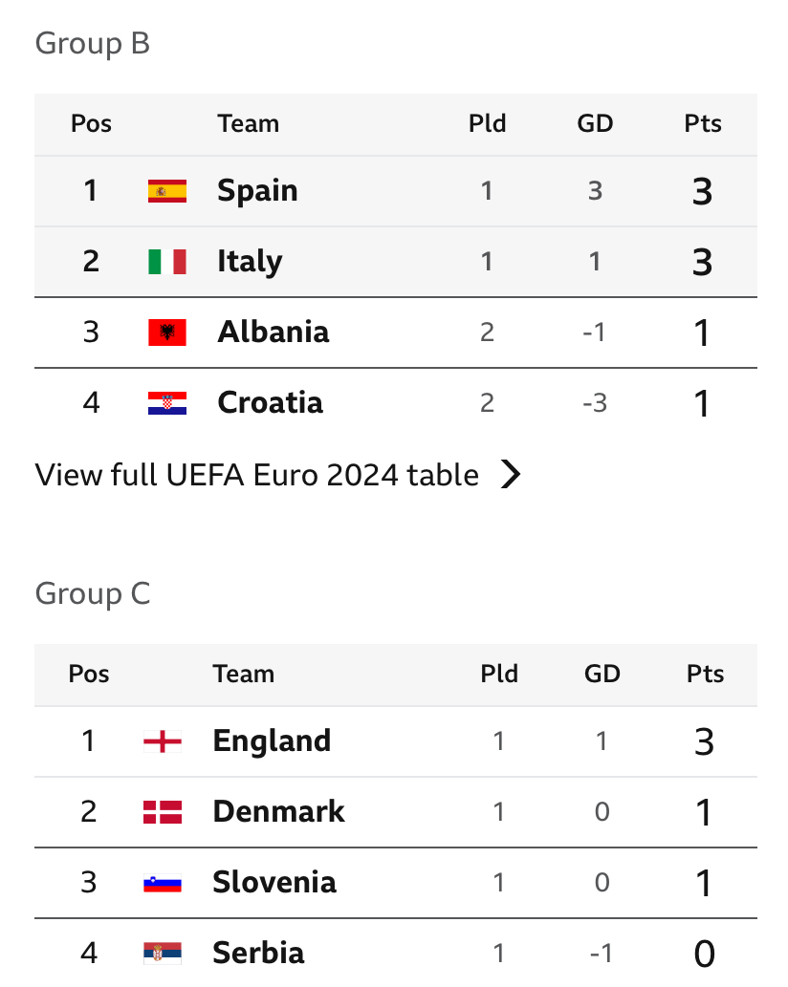Click the Group C heading
Screen dimensions: 788x987
(93, 593)
